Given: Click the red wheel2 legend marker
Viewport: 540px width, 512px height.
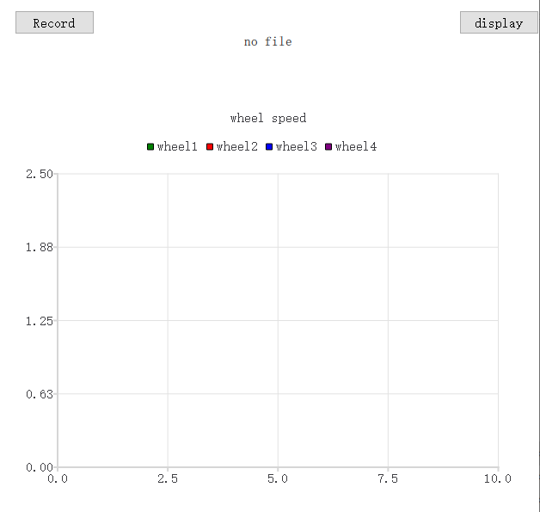Looking at the screenshot, I should pos(210,147).
